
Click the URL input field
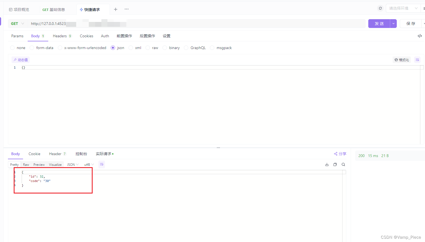coord(196,24)
